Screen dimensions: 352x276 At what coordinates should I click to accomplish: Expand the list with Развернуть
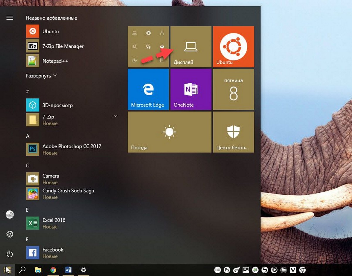(x=41, y=76)
